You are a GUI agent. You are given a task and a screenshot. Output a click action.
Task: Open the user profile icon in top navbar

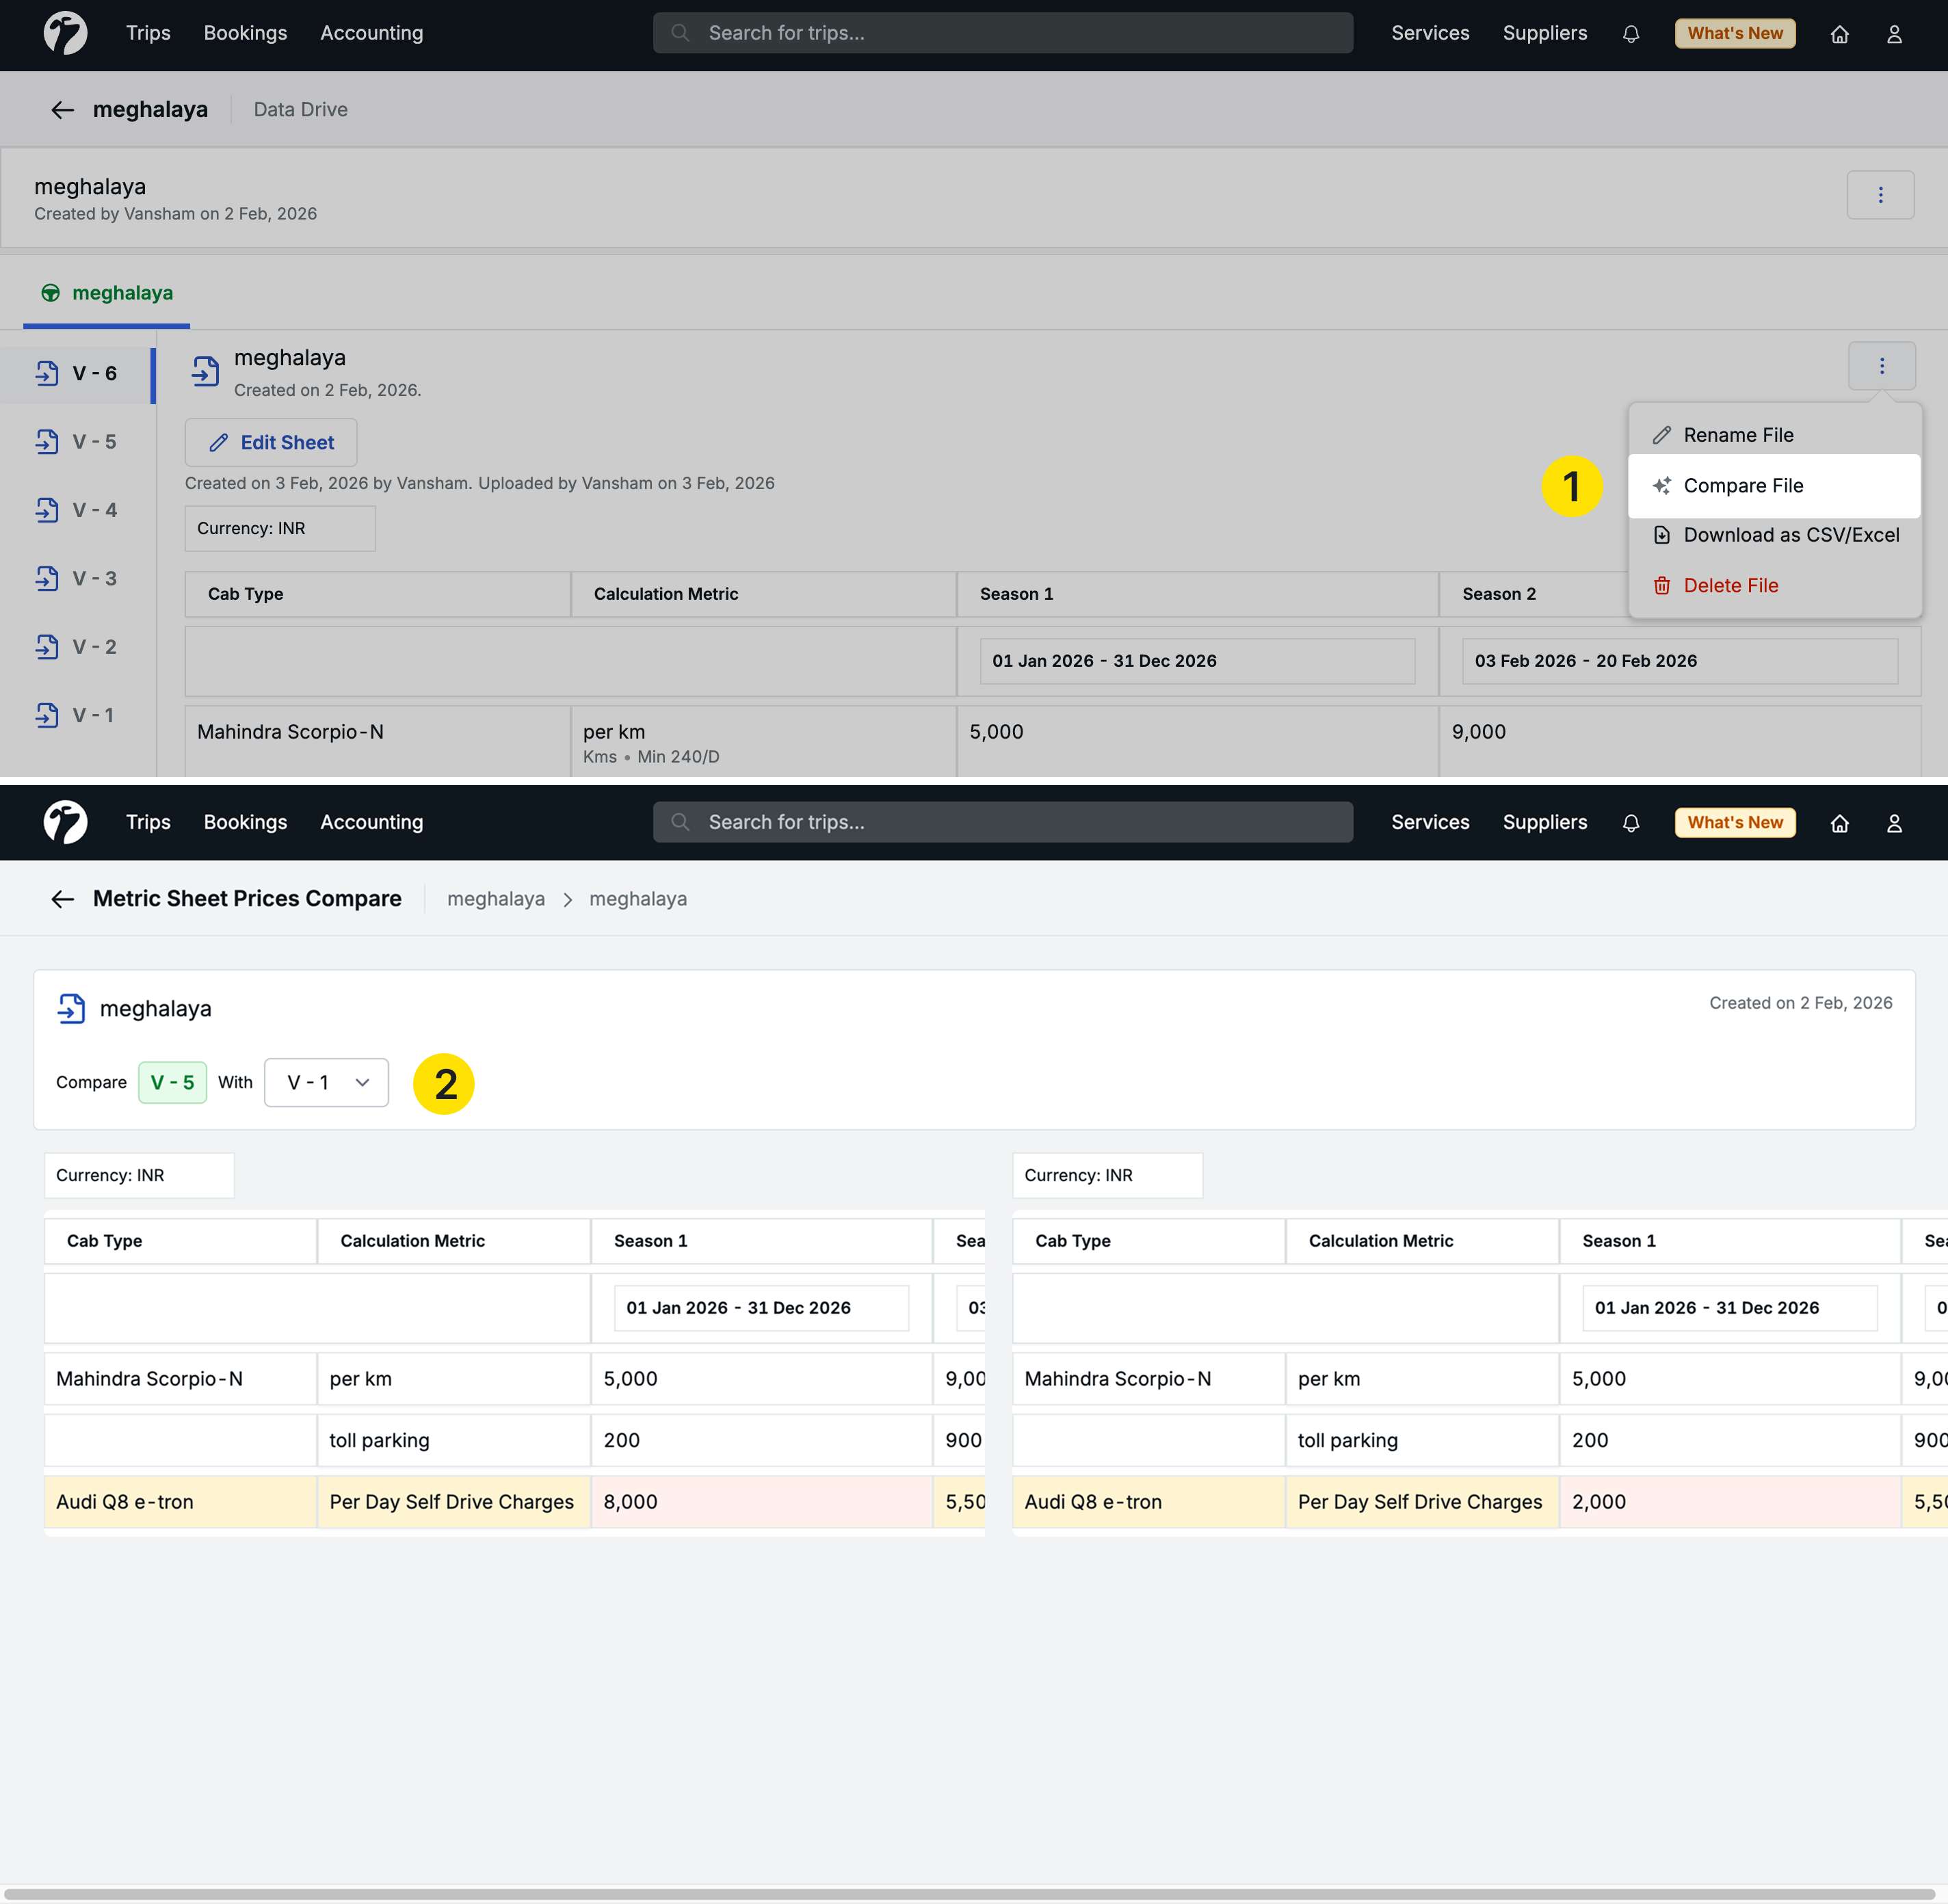click(1893, 34)
